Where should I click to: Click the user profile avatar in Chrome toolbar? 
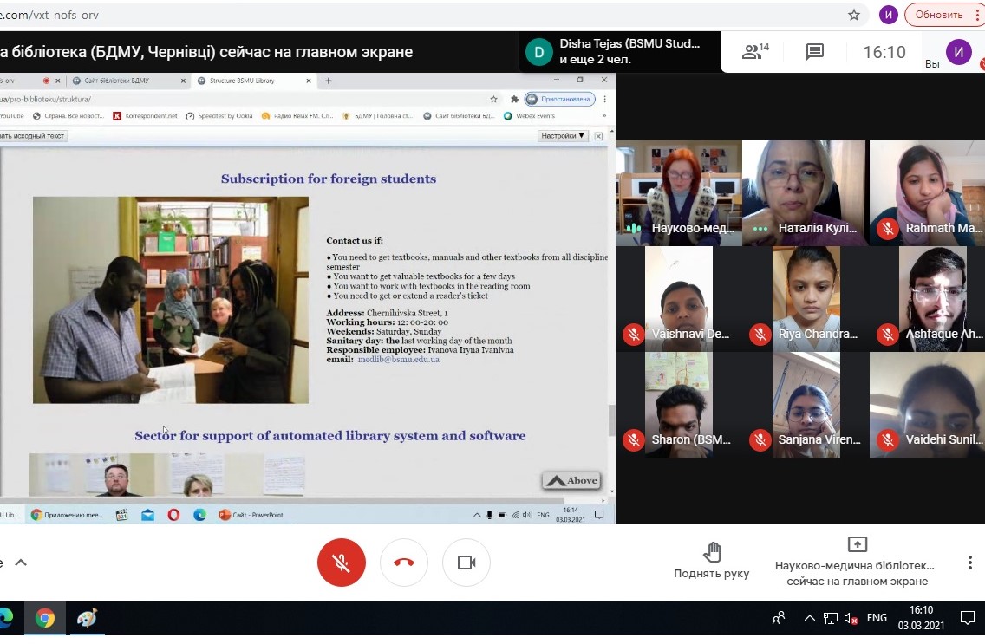click(x=888, y=15)
